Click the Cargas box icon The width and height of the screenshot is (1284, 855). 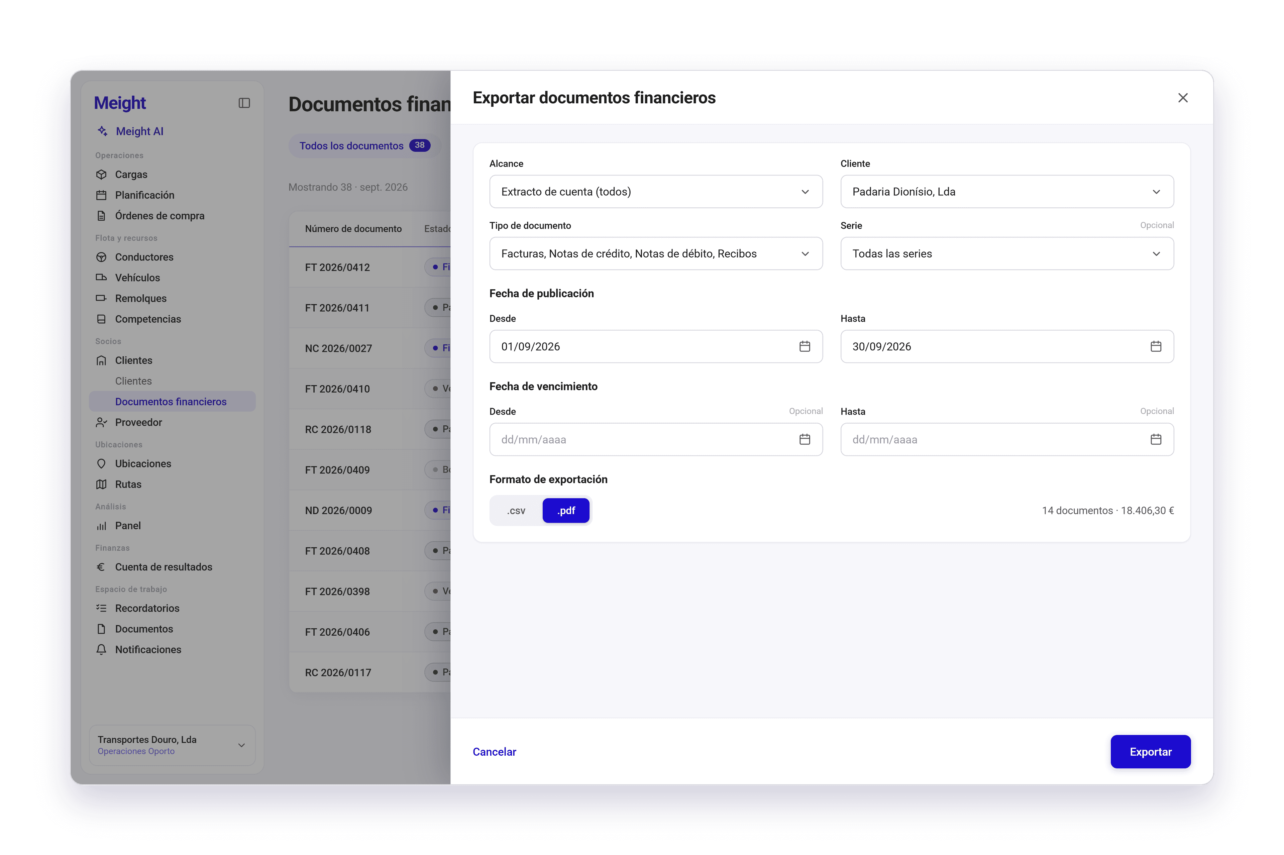(x=101, y=175)
